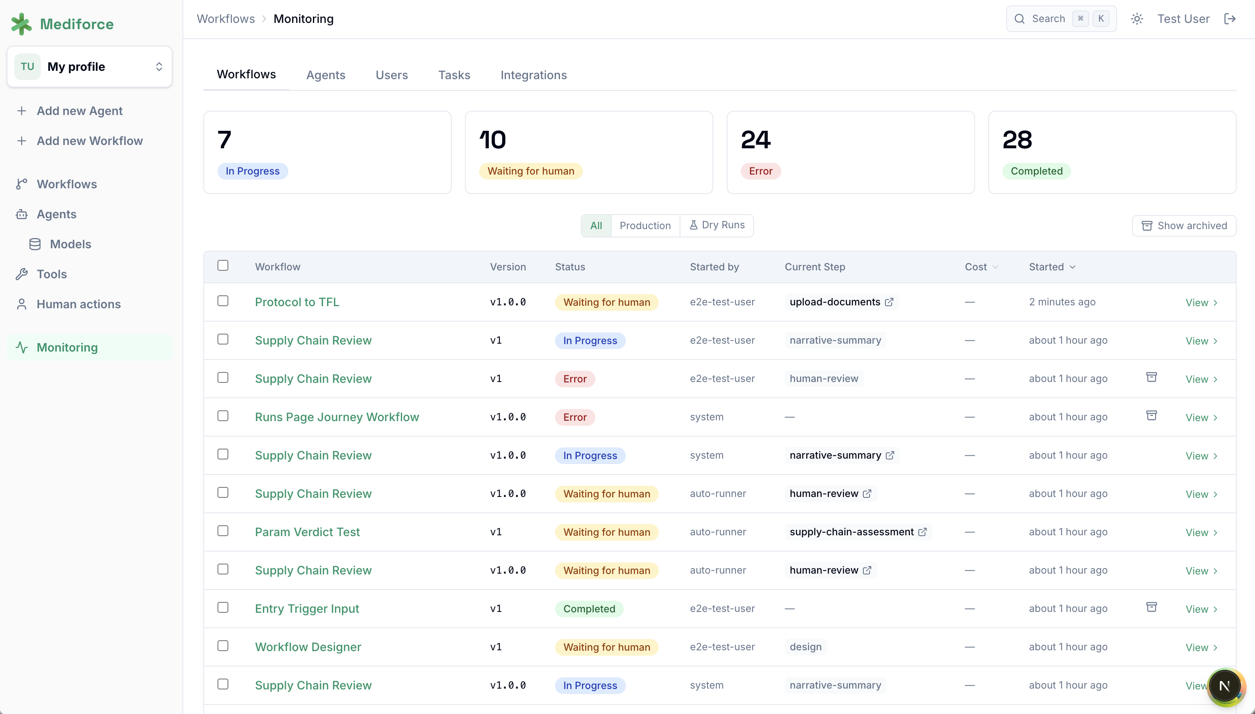Screen dimensions: 1255x714
Task: Open supply-chain-assessment step external link icon
Action: click(922, 532)
